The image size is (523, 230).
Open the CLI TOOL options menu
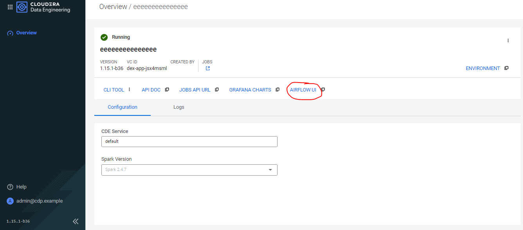click(129, 89)
